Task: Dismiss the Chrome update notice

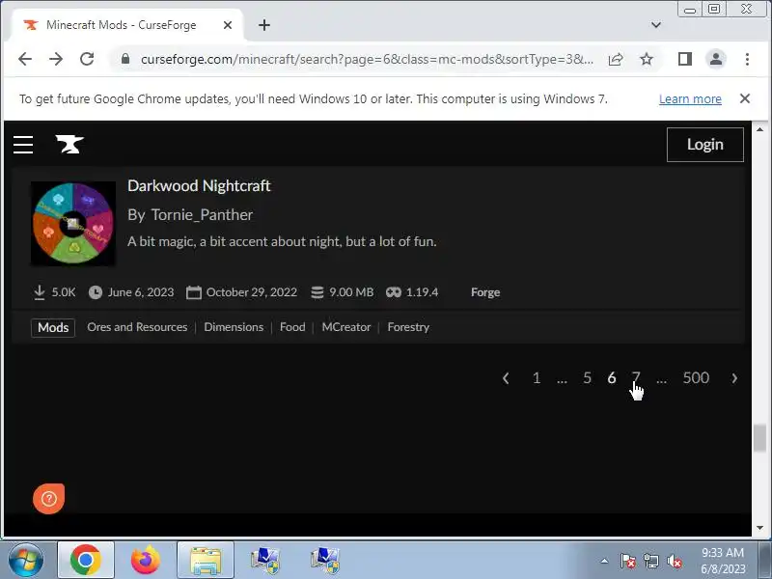Action: pos(745,98)
